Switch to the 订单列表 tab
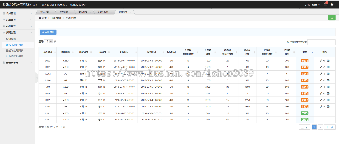The height and width of the screenshot is (144, 339). (x=63, y=12)
